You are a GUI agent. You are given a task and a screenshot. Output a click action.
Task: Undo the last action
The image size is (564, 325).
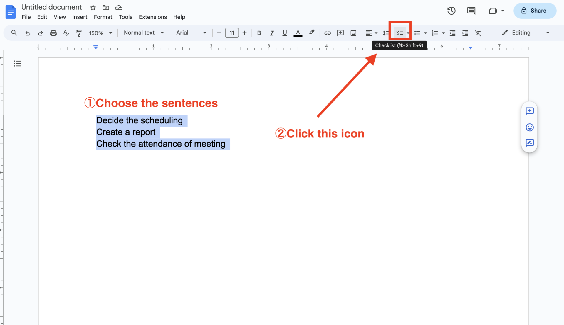coord(28,33)
